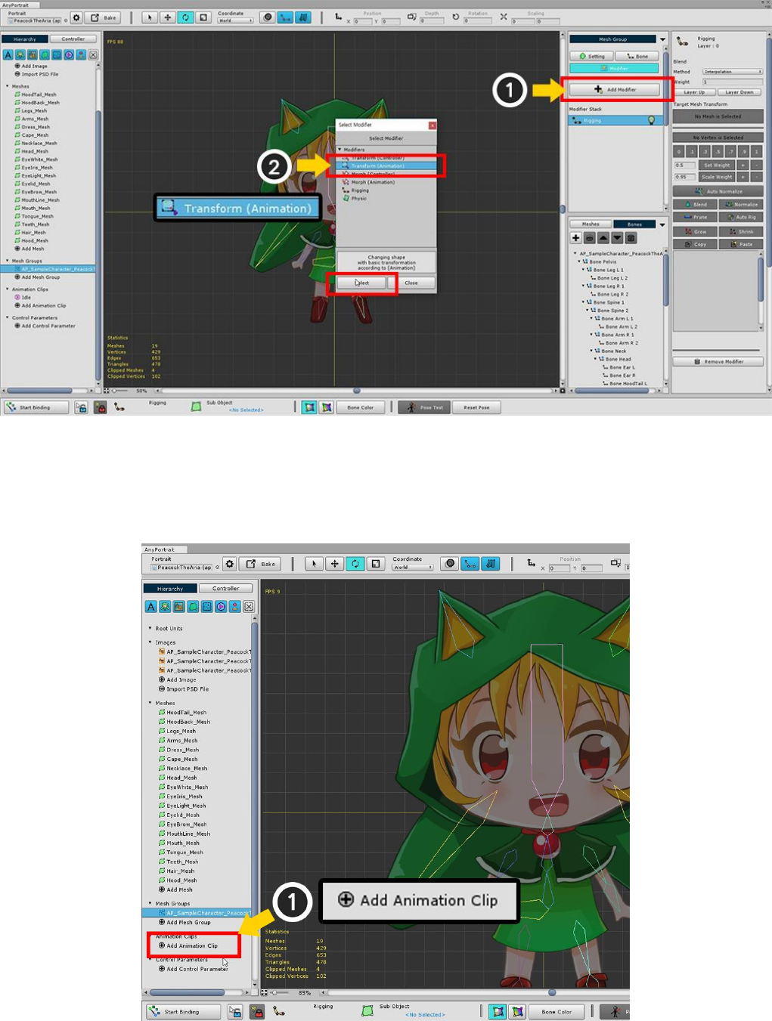Click the Add Modifier button
The height and width of the screenshot is (1021, 772).
[x=615, y=89]
